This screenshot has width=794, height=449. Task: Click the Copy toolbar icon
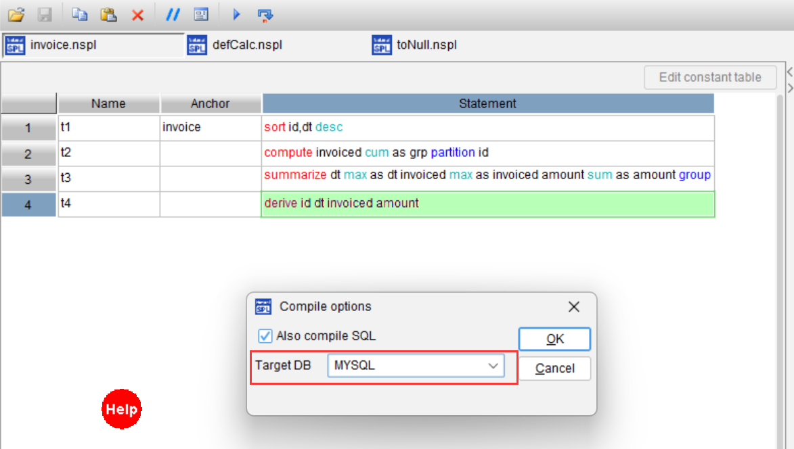click(79, 15)
